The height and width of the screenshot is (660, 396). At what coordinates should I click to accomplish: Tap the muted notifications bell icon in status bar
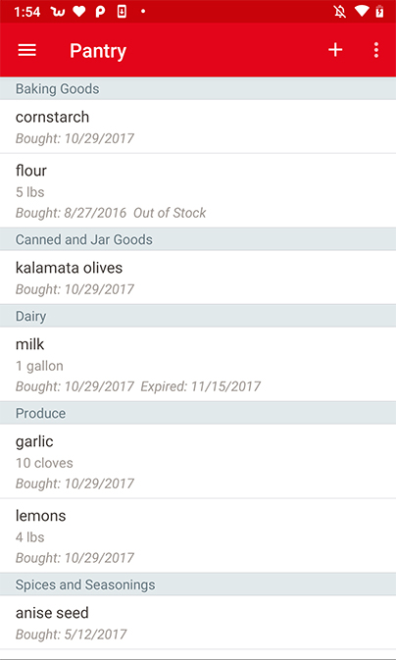pos(340,12)
